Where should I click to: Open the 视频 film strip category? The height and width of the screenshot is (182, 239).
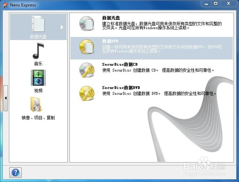pyautogui.click(x=38, y=78)
